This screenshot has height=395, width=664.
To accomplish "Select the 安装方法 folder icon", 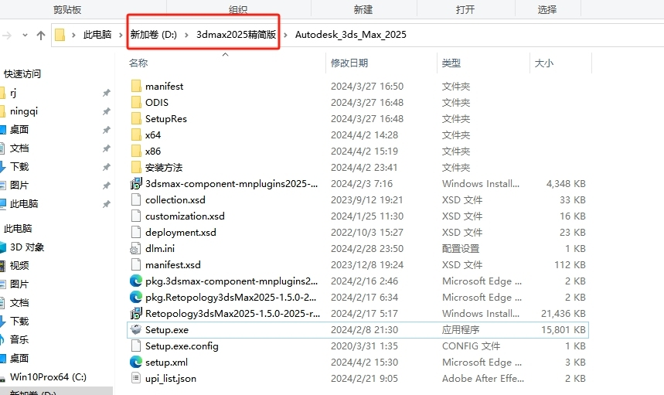I will pos(136,167).
